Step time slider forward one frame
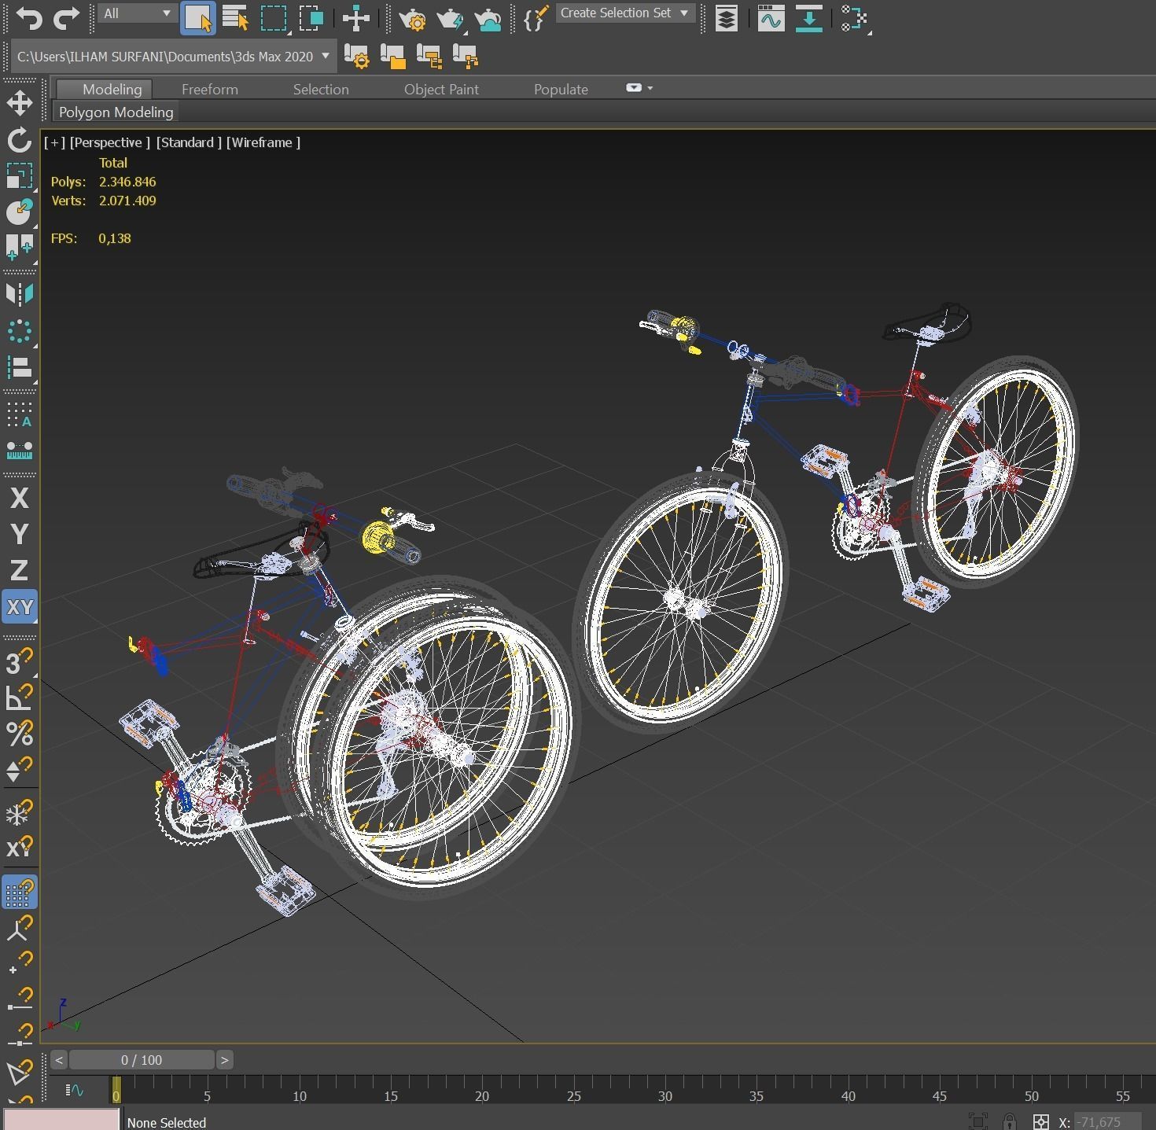Screen dimensions: 1156x1130 [x=224, y=1060]
